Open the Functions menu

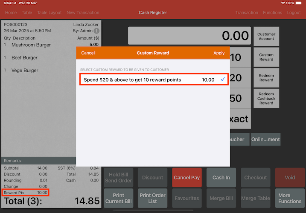(x=272, y=13)
